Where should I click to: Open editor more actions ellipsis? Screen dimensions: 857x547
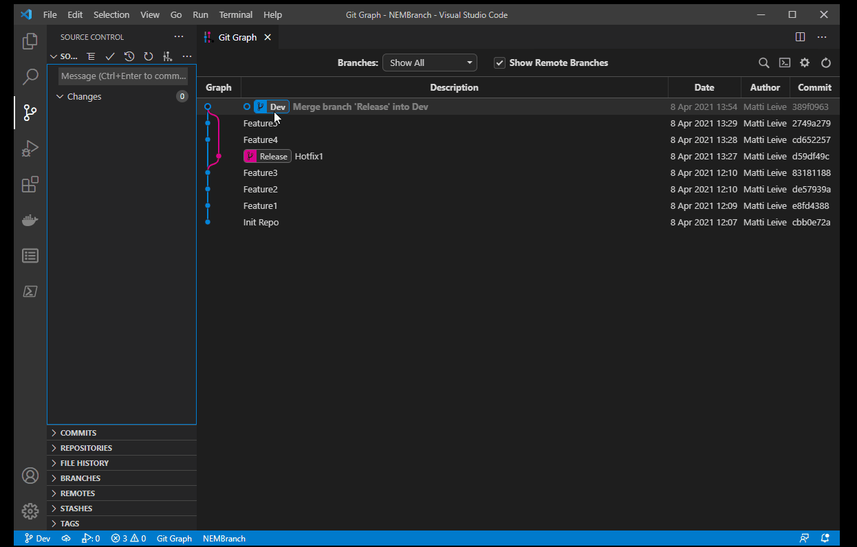coord(822,37)
